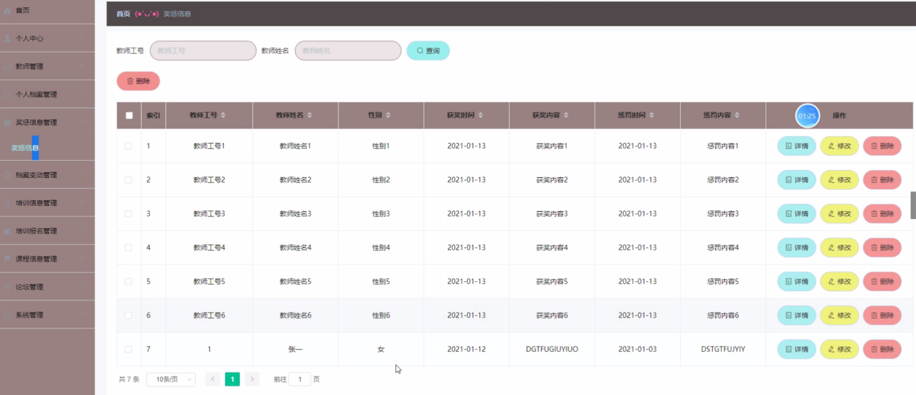Expand the 培训信息管理 sidebar menu
The image size is (916, 395).
[x=46, y=203]
